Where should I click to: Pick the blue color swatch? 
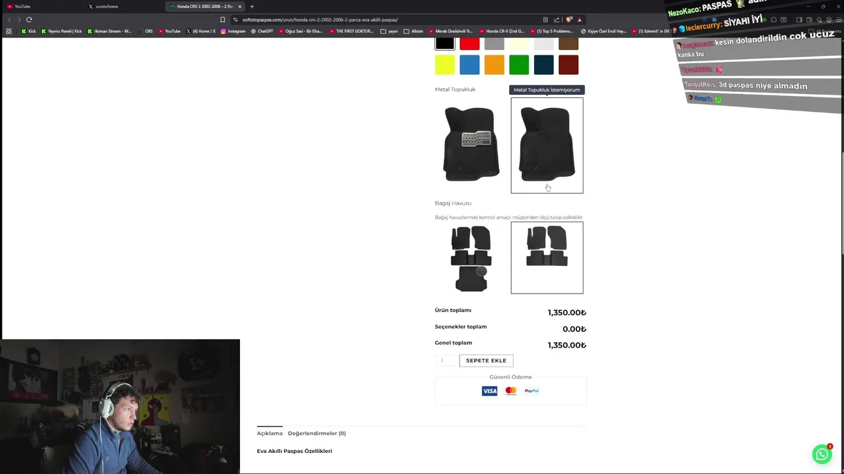tap(469, 65)
